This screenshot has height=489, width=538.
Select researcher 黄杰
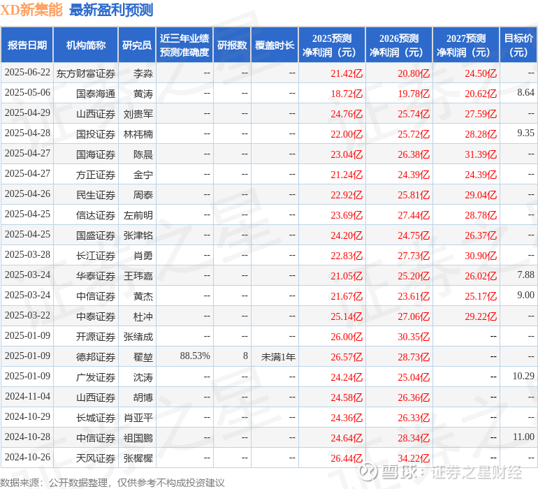tap(143, 296)
